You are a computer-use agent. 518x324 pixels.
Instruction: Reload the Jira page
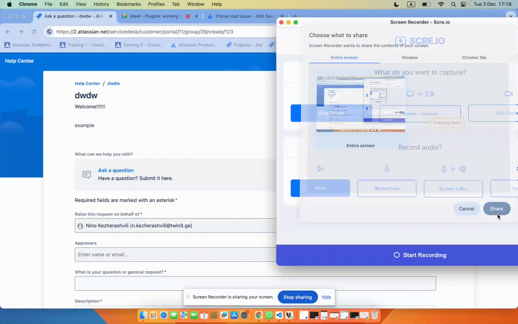tap(34, 32)
